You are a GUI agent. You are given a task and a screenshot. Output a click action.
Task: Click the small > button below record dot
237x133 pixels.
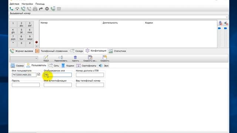coord(36,46)
